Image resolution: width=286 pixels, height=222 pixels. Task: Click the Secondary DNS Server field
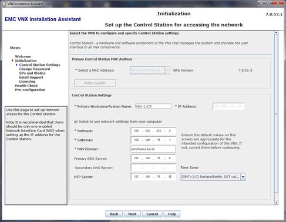coord(153,167)
